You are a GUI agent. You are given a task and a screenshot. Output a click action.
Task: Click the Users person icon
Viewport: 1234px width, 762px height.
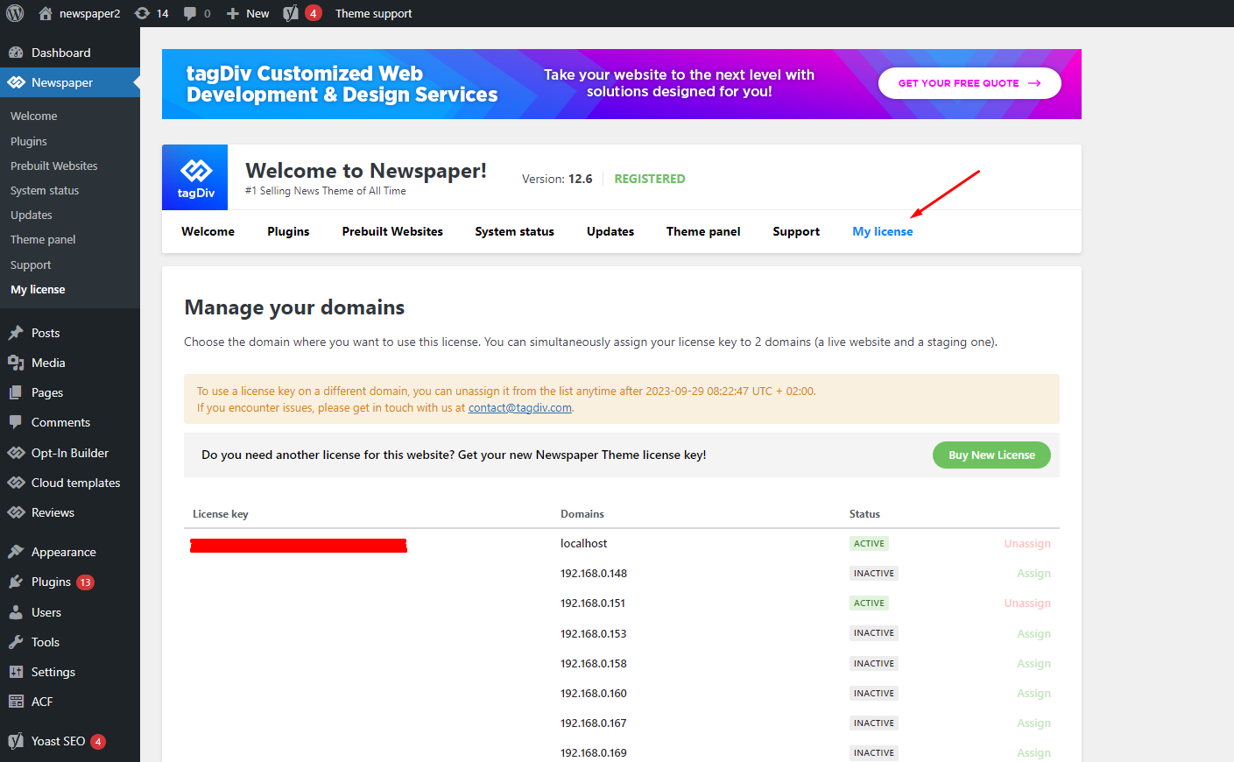coord(16,612)
